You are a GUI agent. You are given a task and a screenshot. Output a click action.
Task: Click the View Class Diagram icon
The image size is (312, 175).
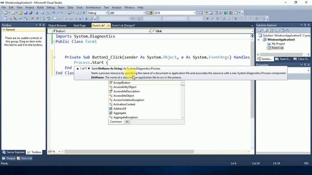coord(288,31)
